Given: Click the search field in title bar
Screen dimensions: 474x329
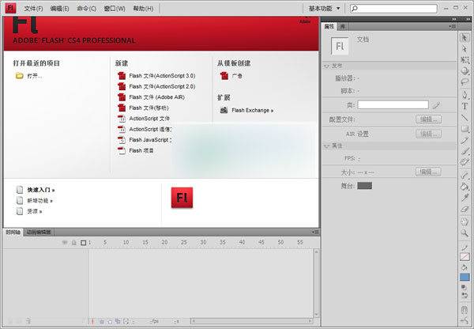Looking at the screenshot, I should (x=393, y=9).
